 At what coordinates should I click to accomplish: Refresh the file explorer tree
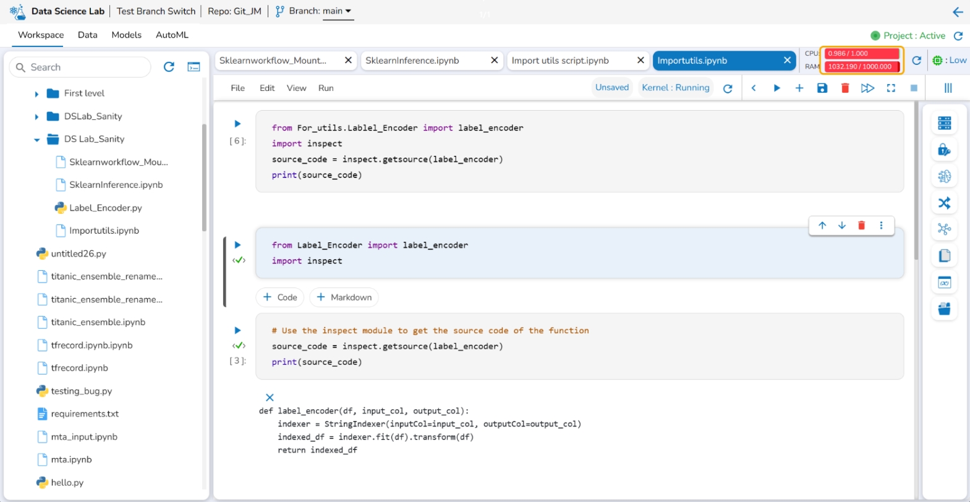[x=169, y=67]
